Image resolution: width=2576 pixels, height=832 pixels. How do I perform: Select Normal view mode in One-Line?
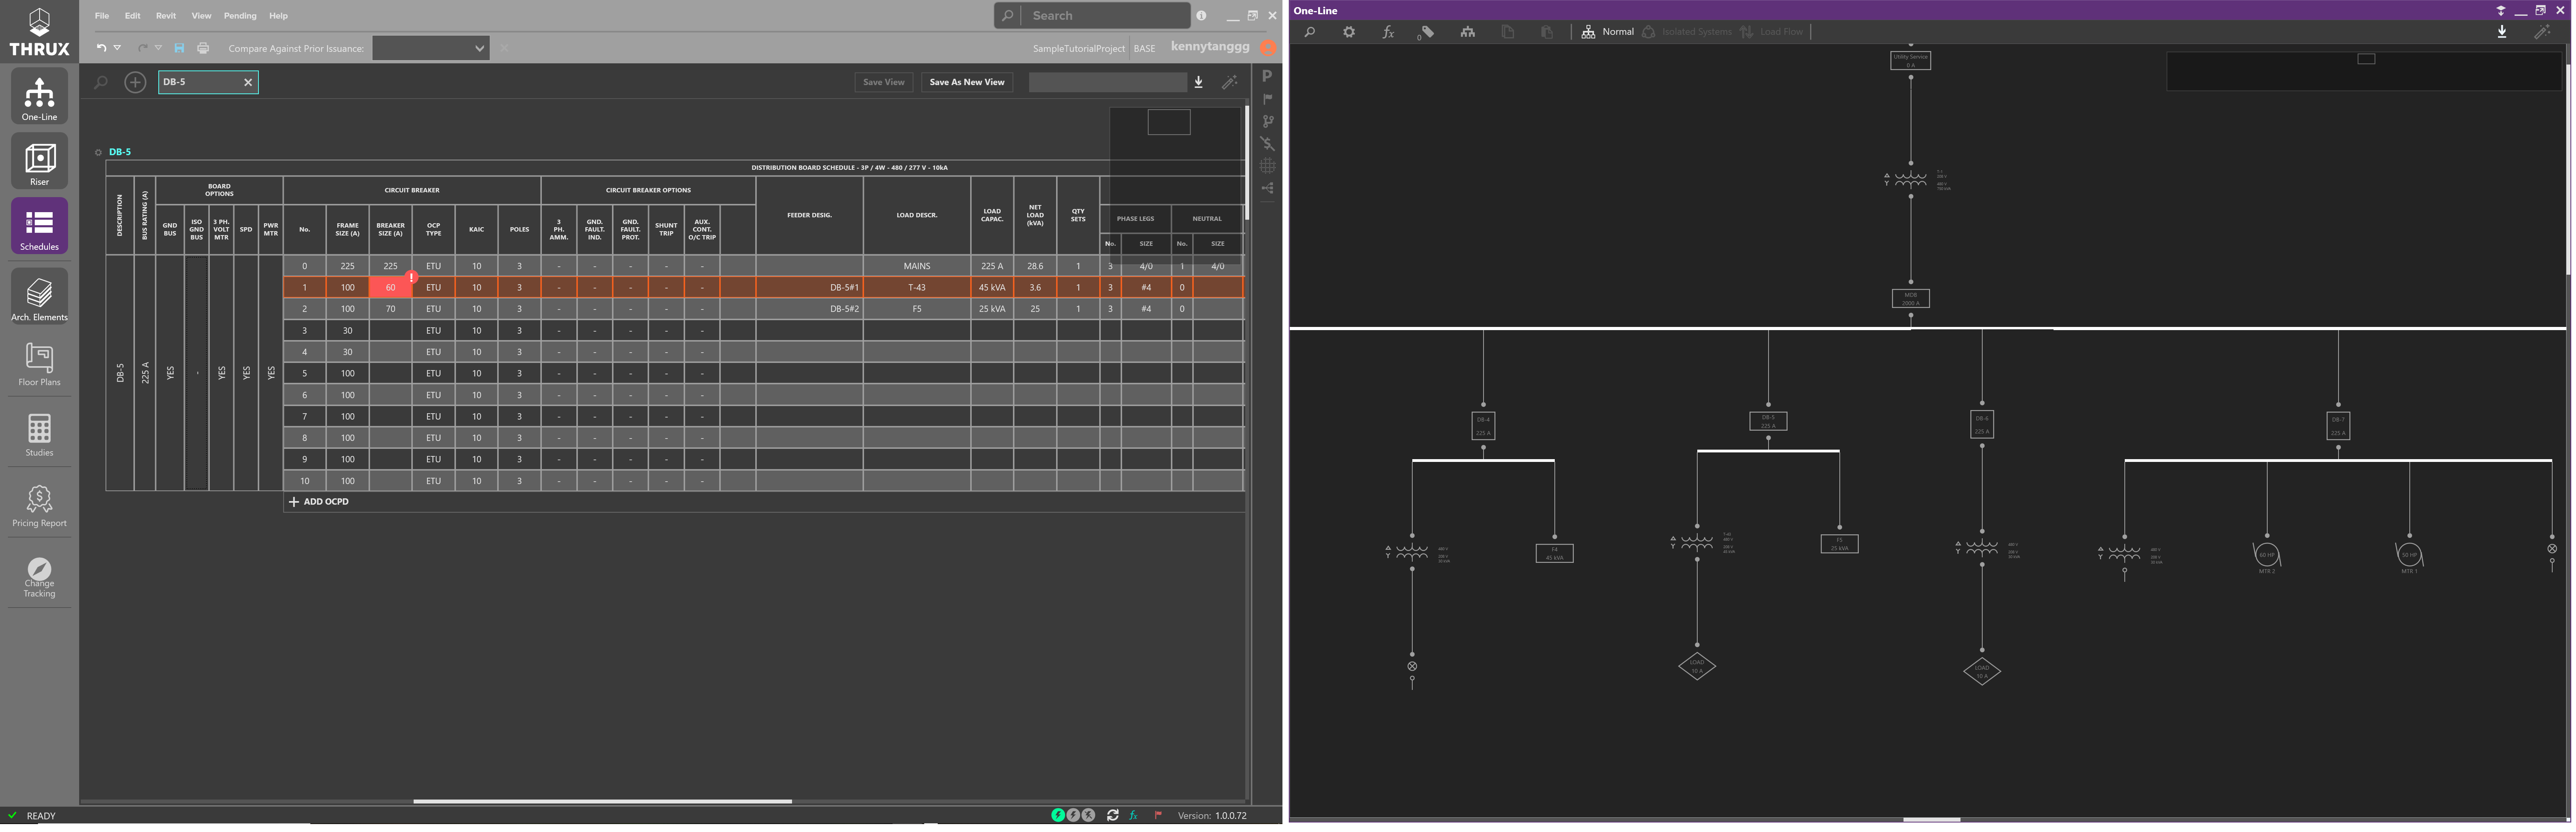pyautogui.click(x=1608, y=32)
